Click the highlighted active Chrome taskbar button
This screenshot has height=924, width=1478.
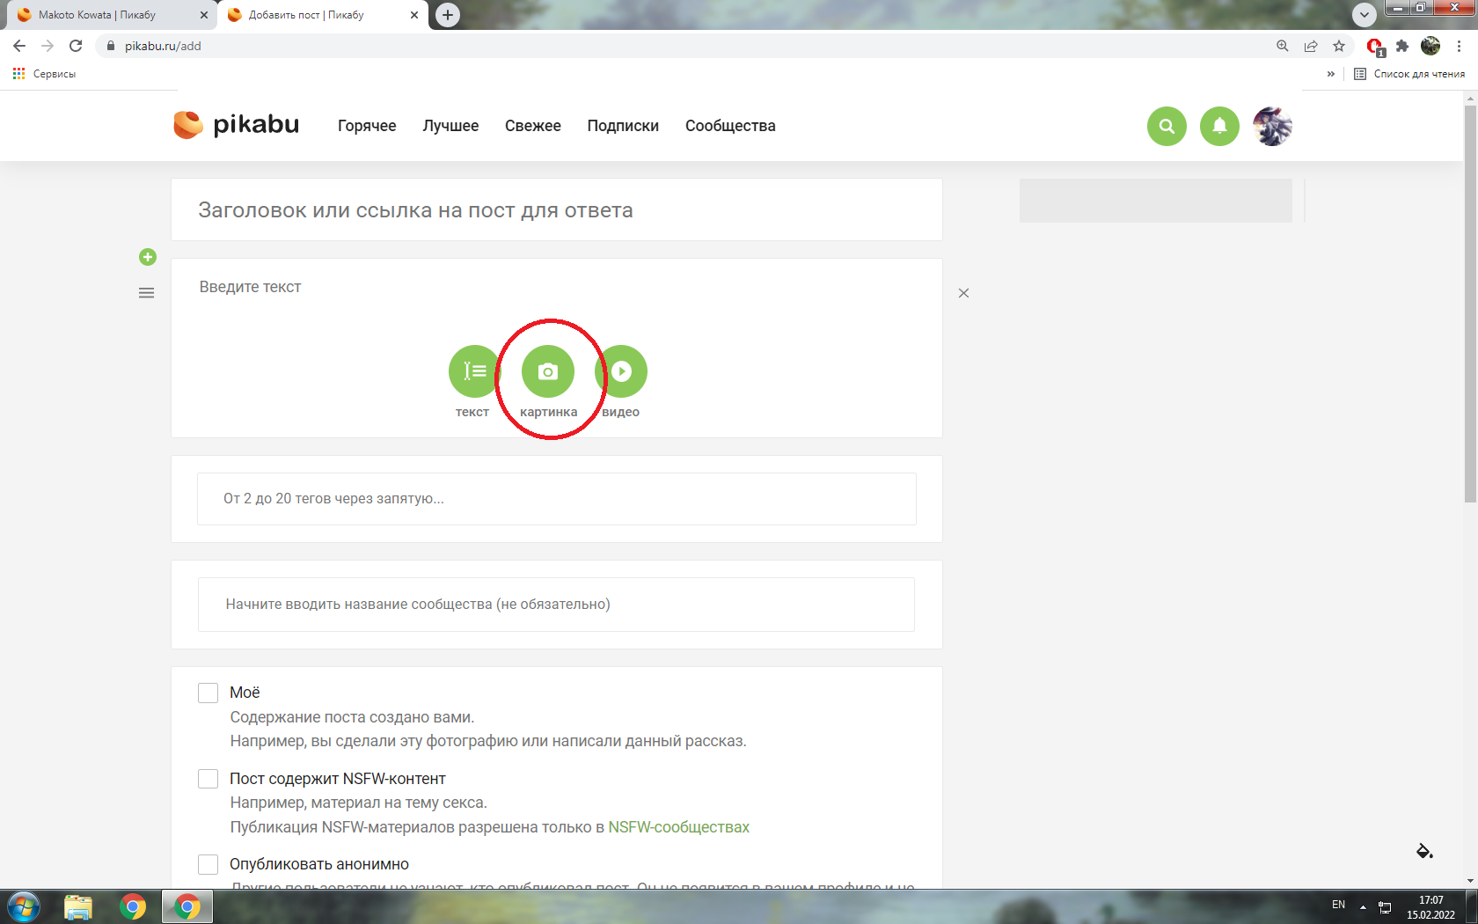[x=187, y=906]
